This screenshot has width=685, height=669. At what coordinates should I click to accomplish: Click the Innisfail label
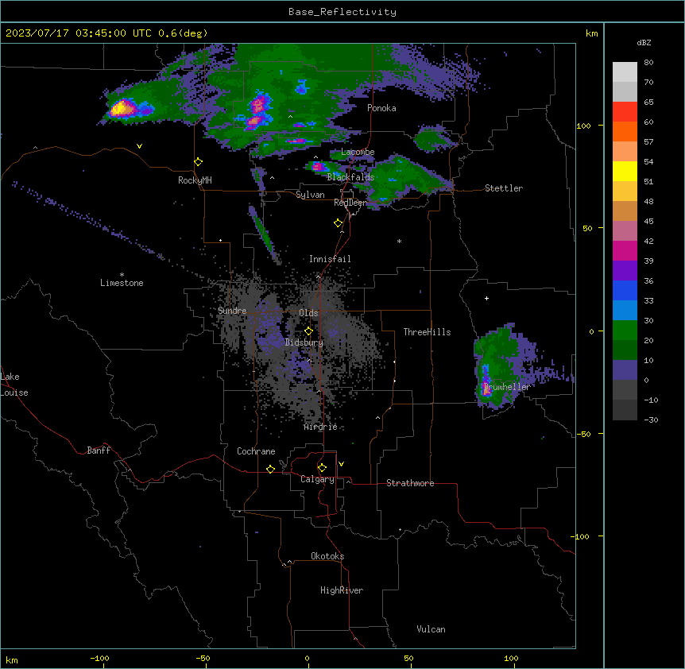(330, 259)
